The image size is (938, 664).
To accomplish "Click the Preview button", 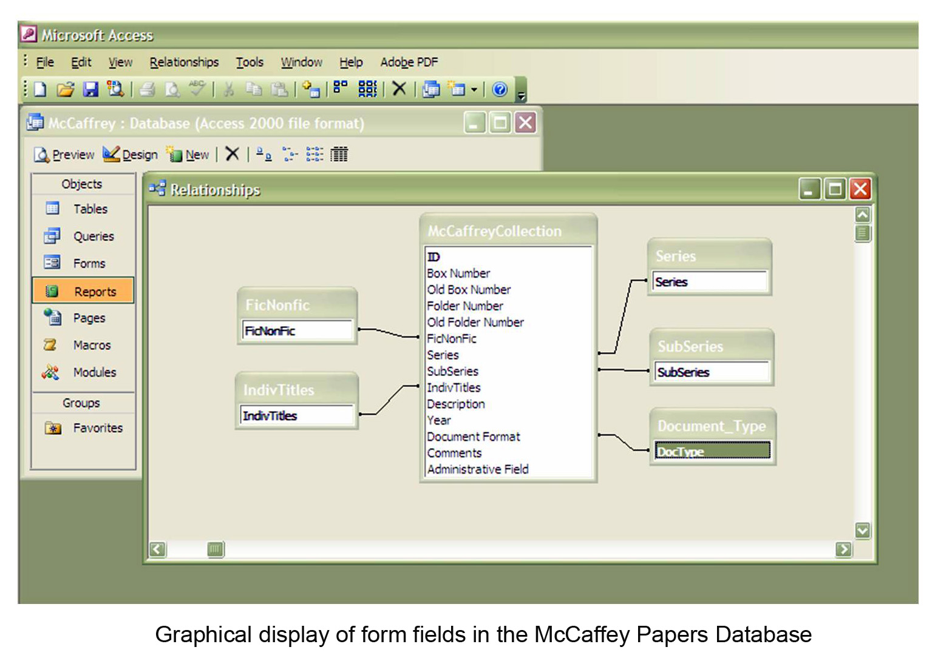I will click(64, 155).
